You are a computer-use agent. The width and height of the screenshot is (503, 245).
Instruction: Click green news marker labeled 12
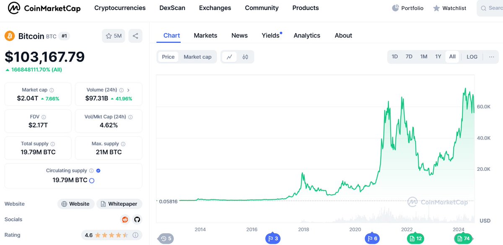(415, 239)
